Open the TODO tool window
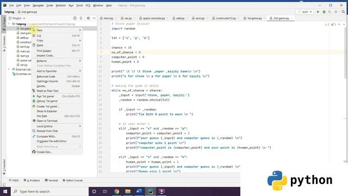 [14, 180]
